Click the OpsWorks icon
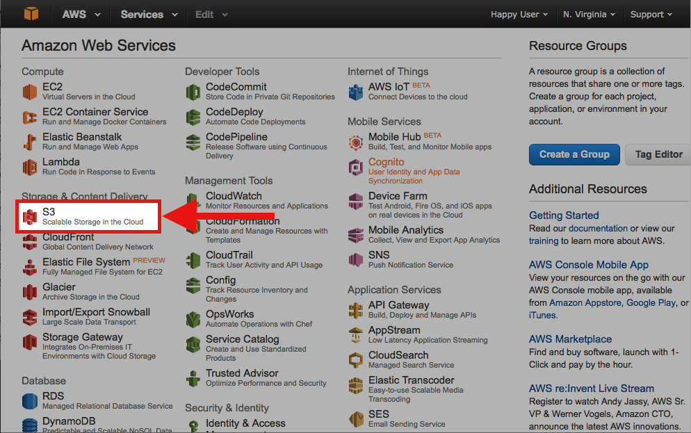The width and height of the screenshot is (691, 433). click(x=193, y=319)
